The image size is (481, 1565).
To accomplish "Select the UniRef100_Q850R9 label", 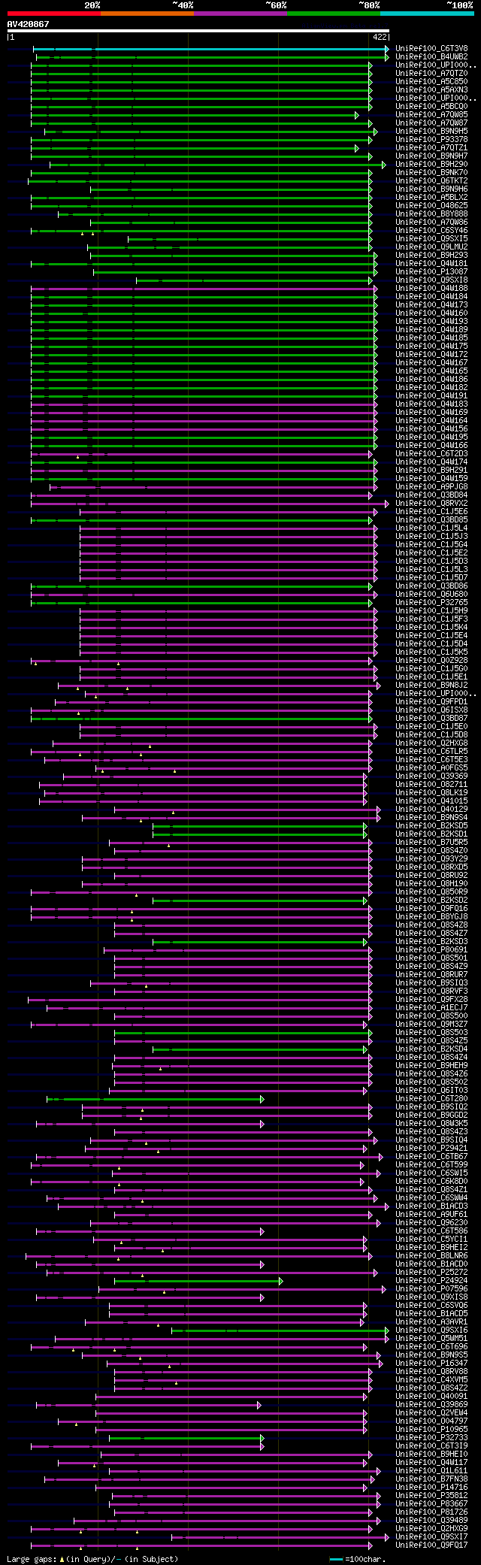I will point(431,892).
